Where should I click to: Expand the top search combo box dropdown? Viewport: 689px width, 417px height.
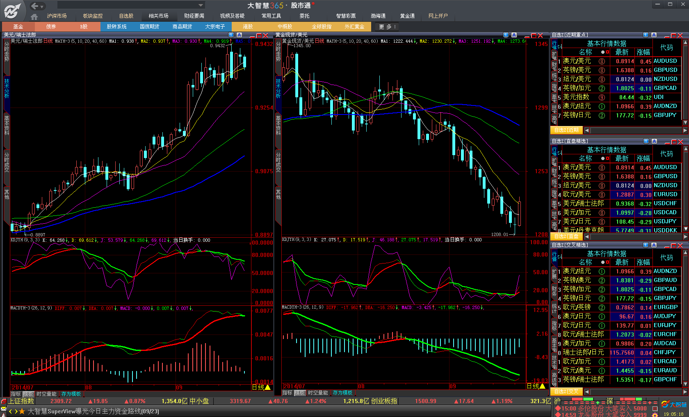tap(201, 5)
